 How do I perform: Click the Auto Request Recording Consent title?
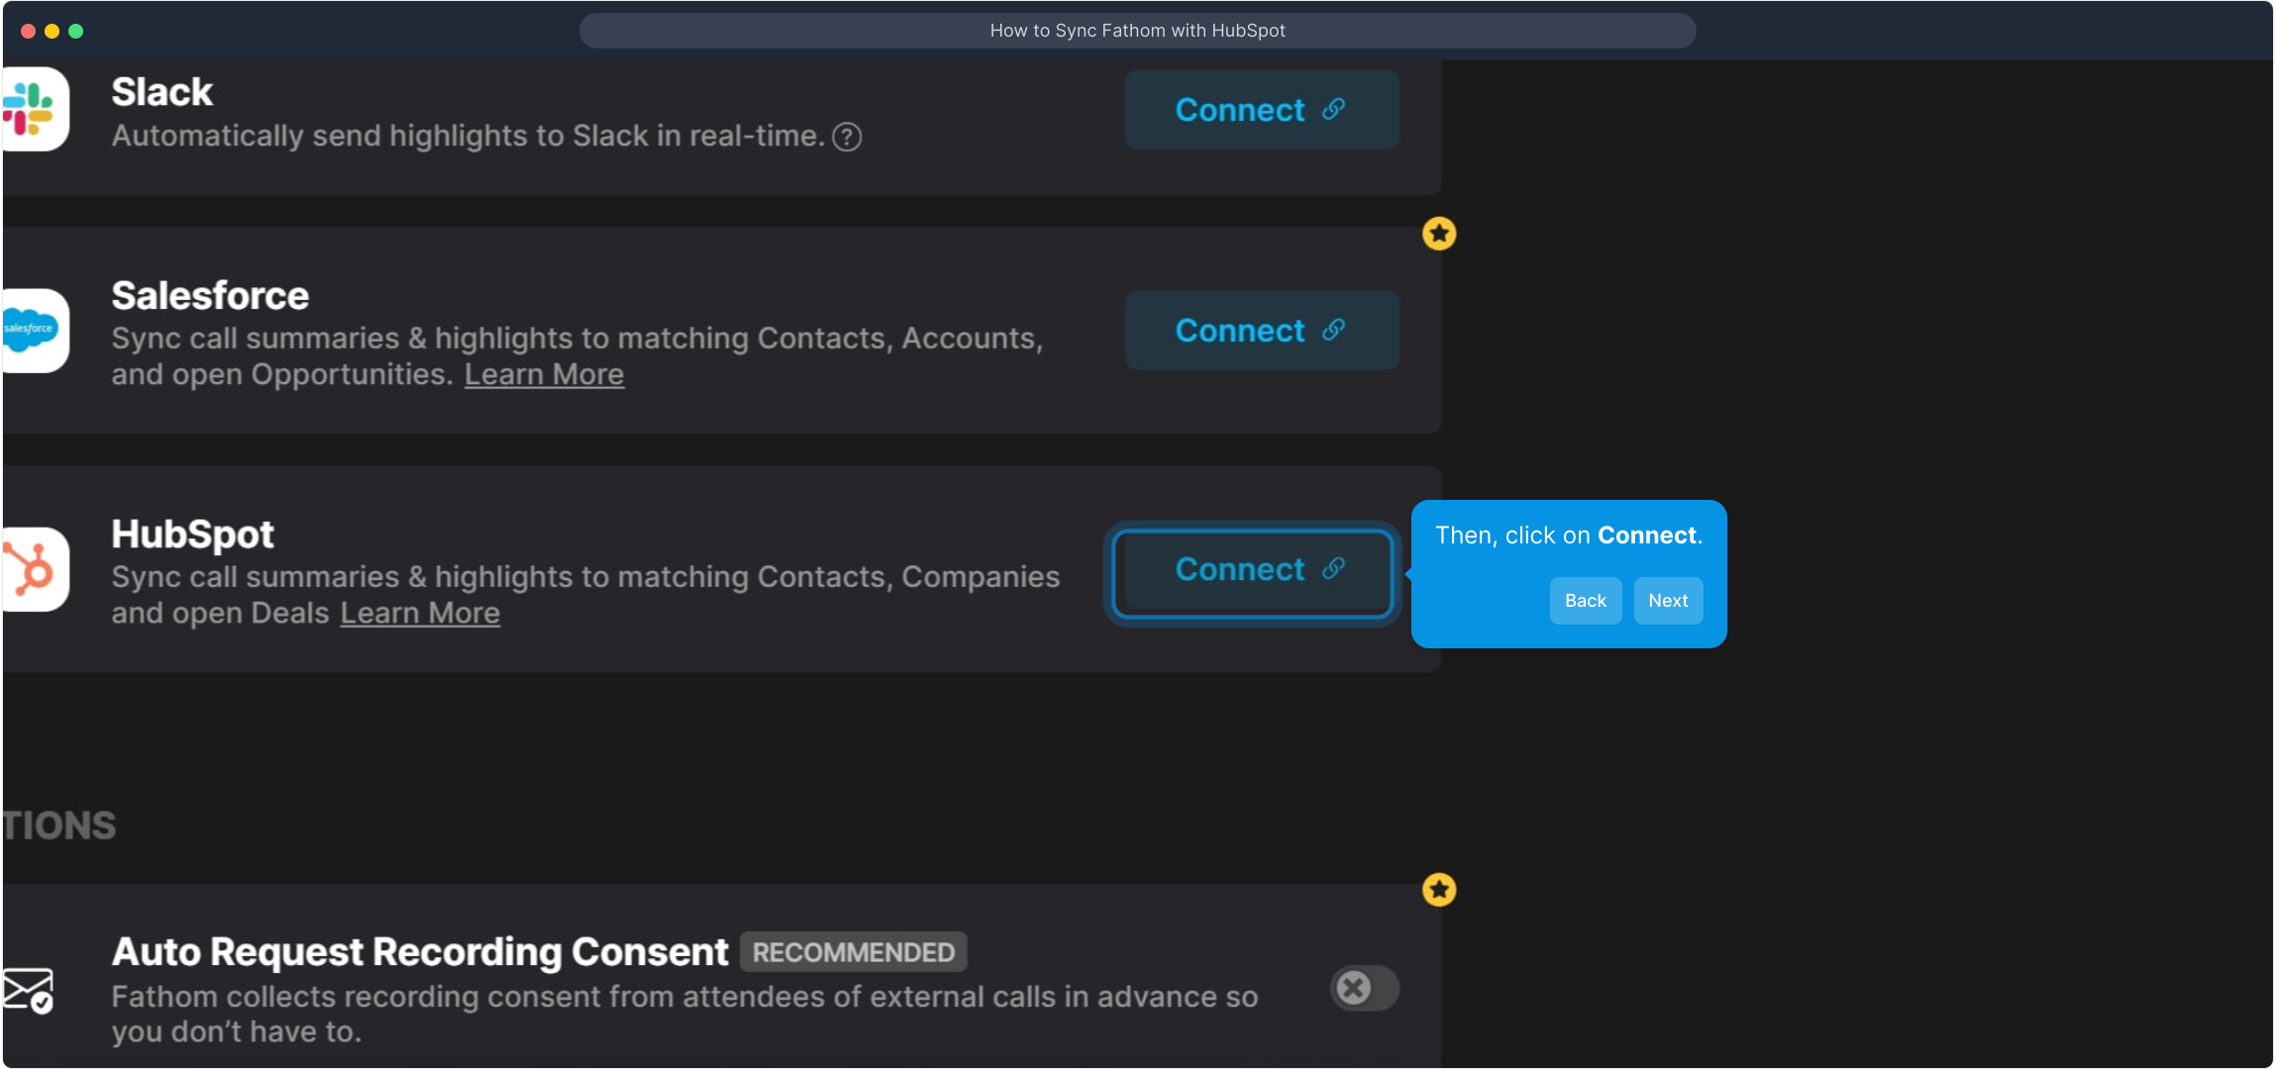pyautogui.click(x=420, y=952)
